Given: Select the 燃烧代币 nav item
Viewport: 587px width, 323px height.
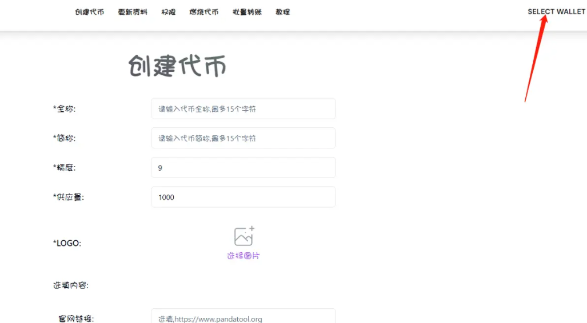Looking at the screenshot, I should pos(204,12).
